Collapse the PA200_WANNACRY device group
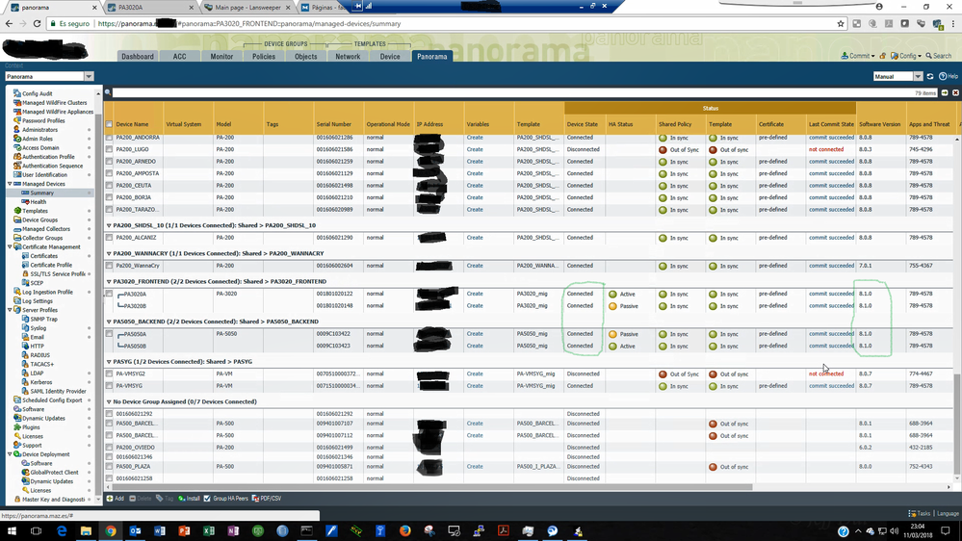Image resolution: width=962 pixels, height=541 pixels. 109,253
